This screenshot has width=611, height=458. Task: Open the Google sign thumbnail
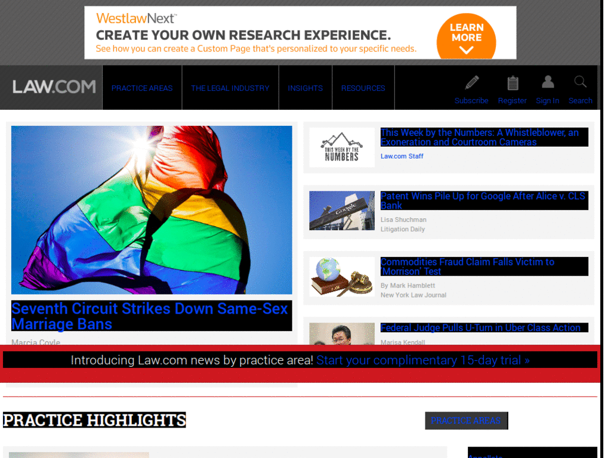pyautogui.click(x=342, y=211)
